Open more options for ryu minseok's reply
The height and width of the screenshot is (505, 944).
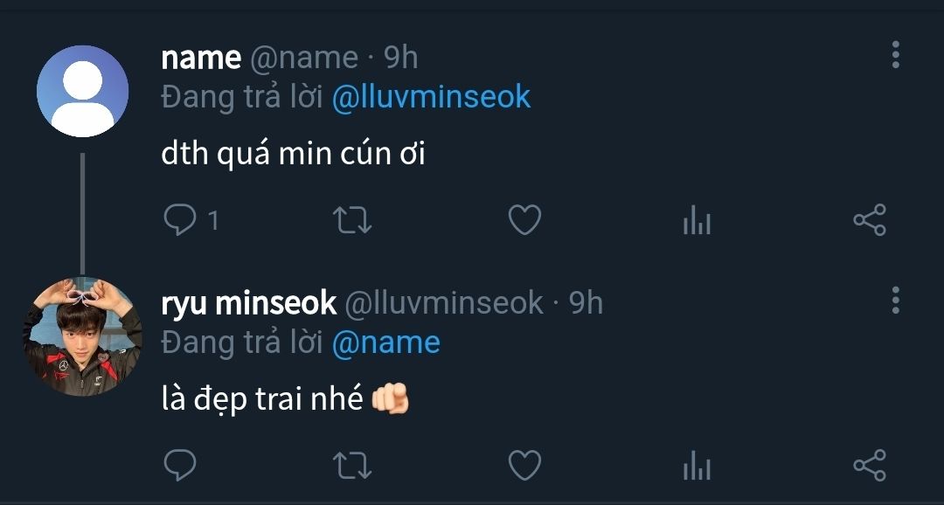pos(895,300)
